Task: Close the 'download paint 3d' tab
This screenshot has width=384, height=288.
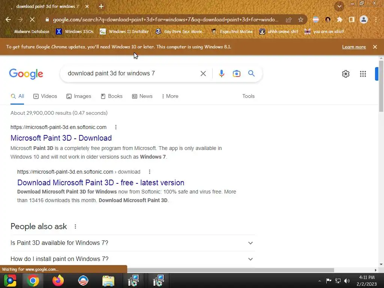Action: point(87,6)
